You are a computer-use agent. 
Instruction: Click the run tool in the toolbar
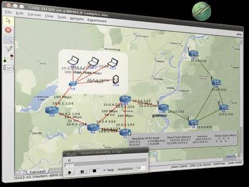(x=8, y=68)
